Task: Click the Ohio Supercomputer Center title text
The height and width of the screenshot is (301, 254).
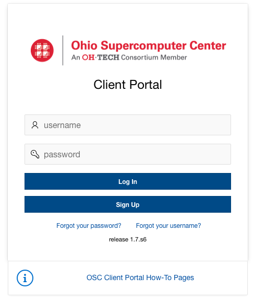Action: [x=149, y=45]
